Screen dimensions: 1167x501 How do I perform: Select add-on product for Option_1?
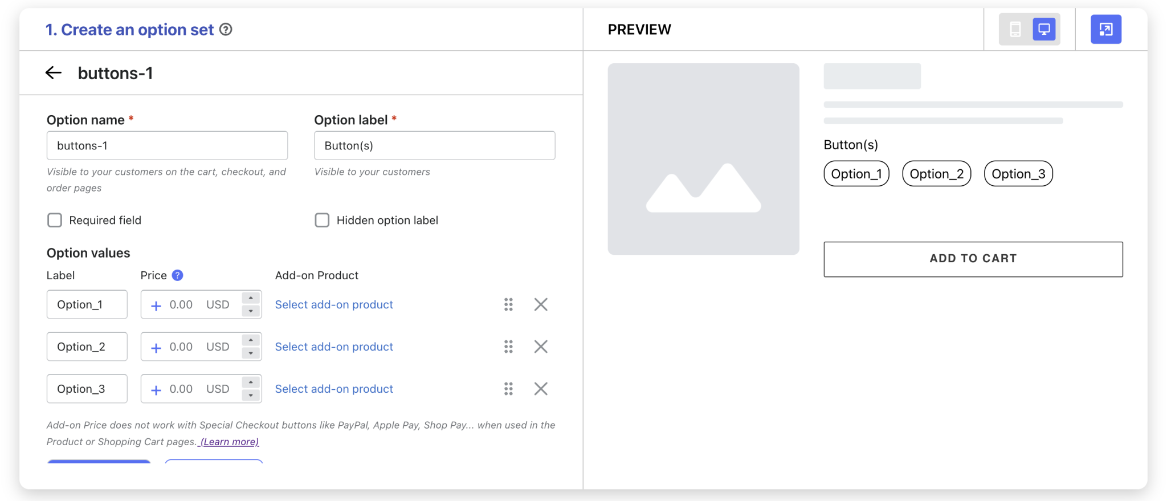click(x=334, y=304)
